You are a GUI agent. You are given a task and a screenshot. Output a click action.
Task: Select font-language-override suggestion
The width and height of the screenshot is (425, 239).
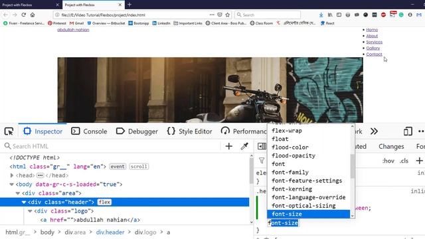coord(308,198)
